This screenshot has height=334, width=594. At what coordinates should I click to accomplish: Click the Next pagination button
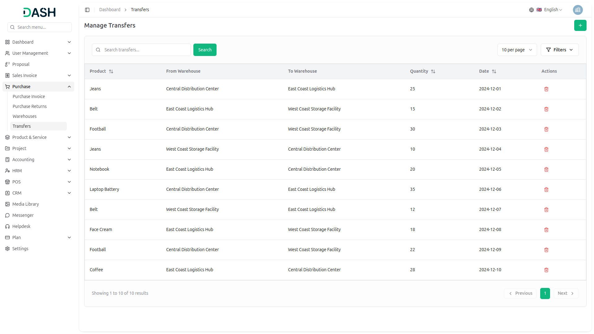click(x=566, y=293)
